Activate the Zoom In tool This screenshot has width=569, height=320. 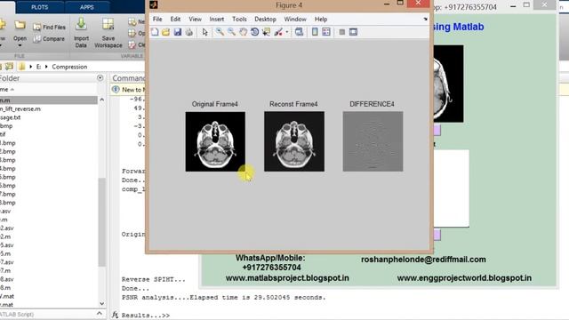pyautogui.click(x=220, y=32)
